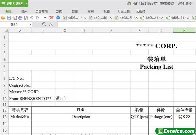Select column A header
Screen dimensions: 196x135
[x=20, y=31]
